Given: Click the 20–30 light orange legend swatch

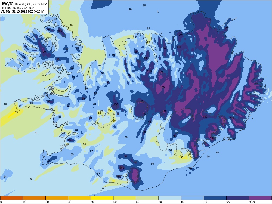Looking at the screenshot, I should click(x=57, y=198).
